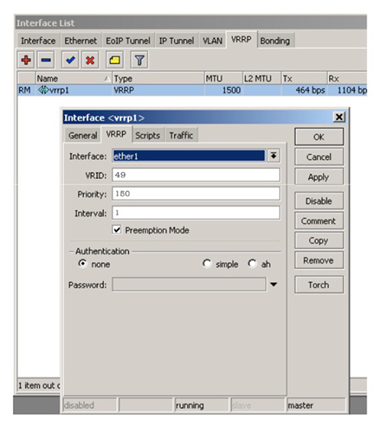Screen dimensions: 382x433
Task: Click the Cancel button
Action: tap(319, 157)
